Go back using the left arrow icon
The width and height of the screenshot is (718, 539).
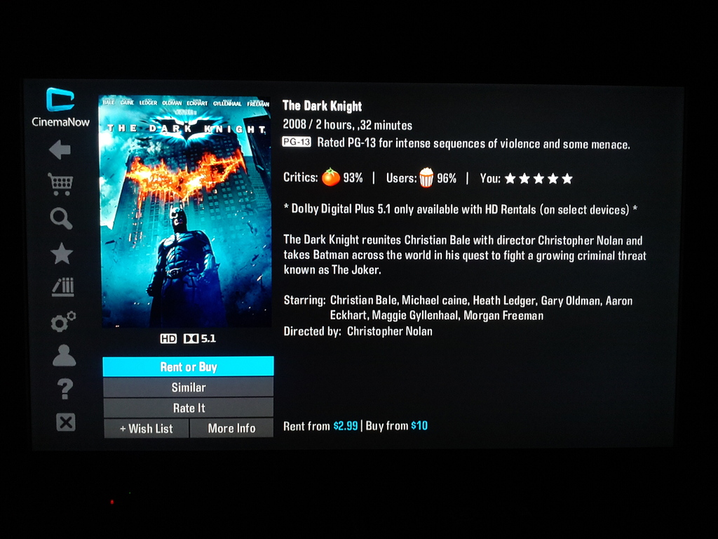tap(60, 149)
